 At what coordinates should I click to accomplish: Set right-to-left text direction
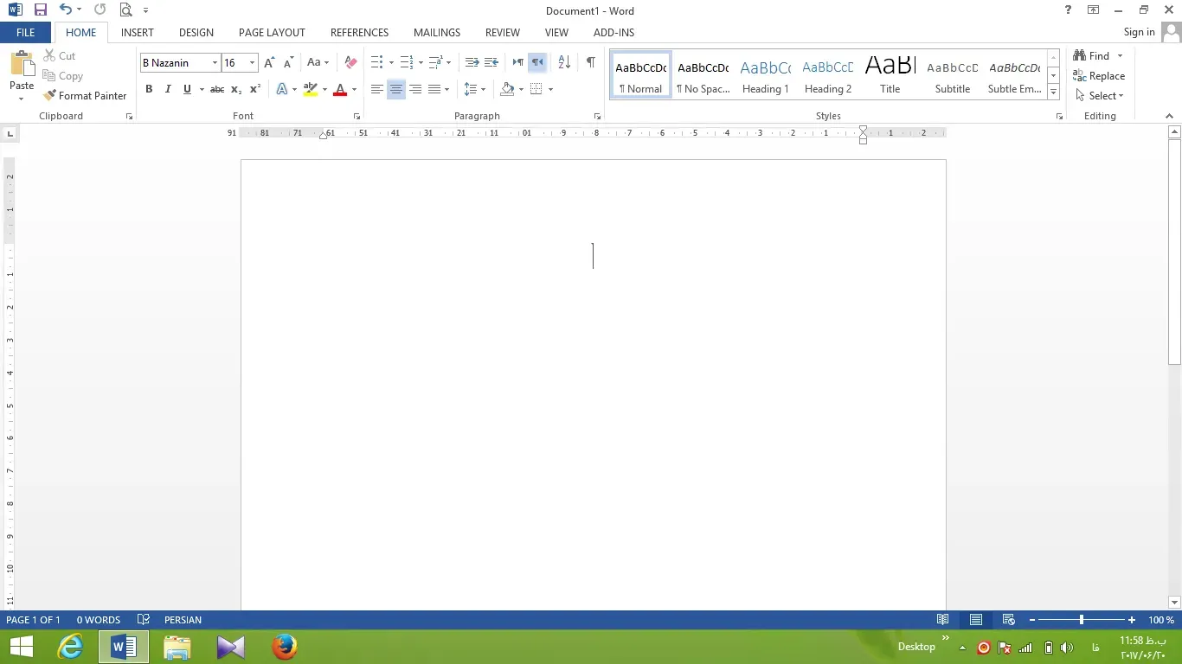pyautogui.click(x=537, y=62)
